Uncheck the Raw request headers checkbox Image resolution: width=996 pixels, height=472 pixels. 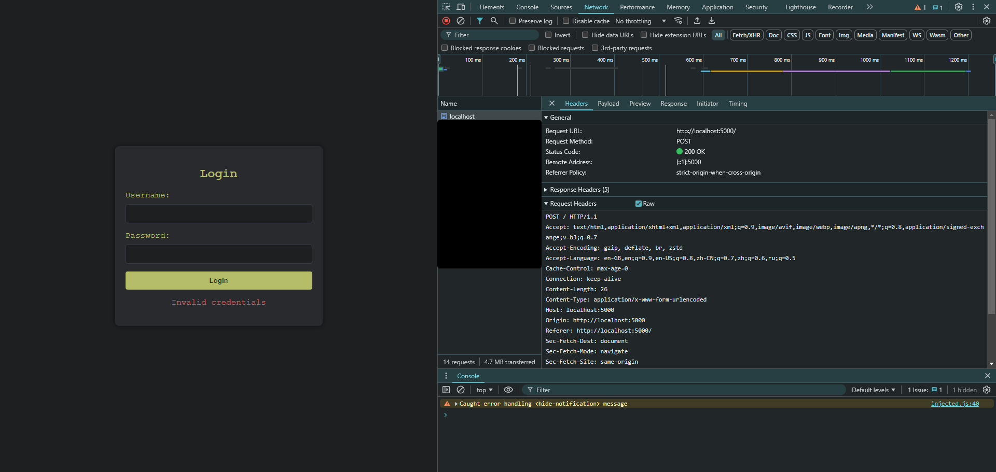click(639, 204)
